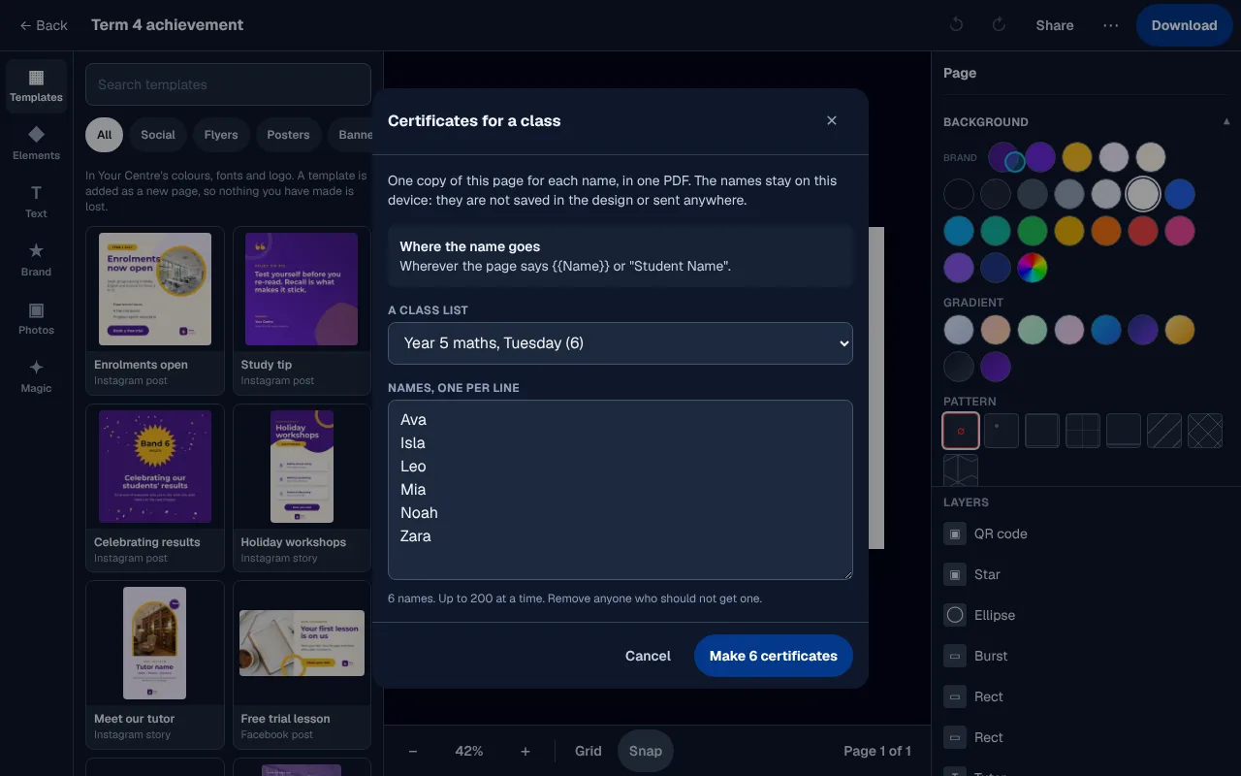Zoom in the canvas
The image size is (1241, 776).
point(525,751)
